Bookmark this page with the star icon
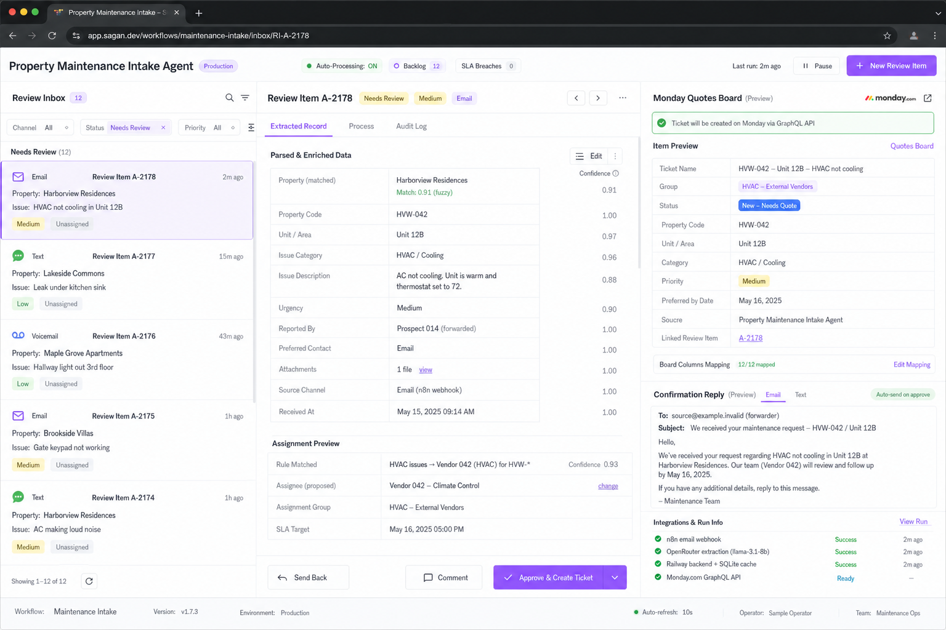The height and width of the screenshot is (630, 946). pyautogui.click(x=887, y=36)
